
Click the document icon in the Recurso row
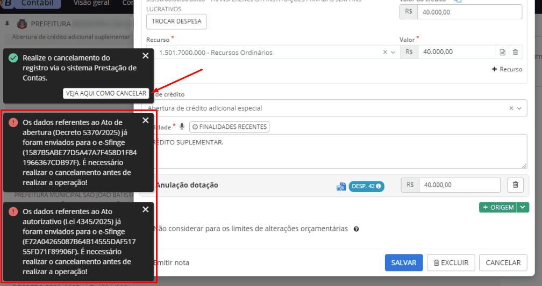pyautogui.click(x=503, y=52)
